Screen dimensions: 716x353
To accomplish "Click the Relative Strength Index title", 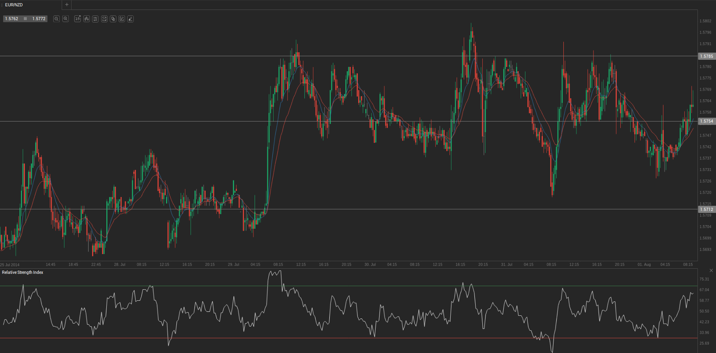I will coord(23,272).
